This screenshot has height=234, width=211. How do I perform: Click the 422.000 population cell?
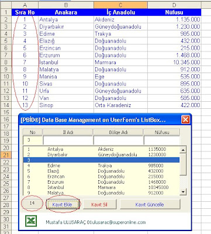(174, 105)
